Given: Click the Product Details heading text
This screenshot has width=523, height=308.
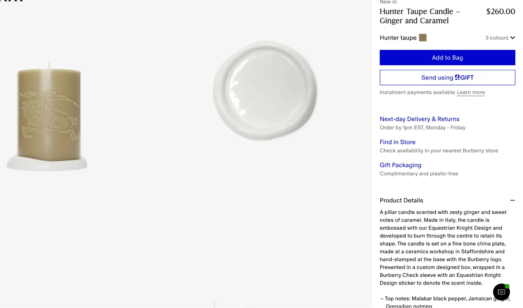Looking at the screenshot, I should [x=401, y=200].
